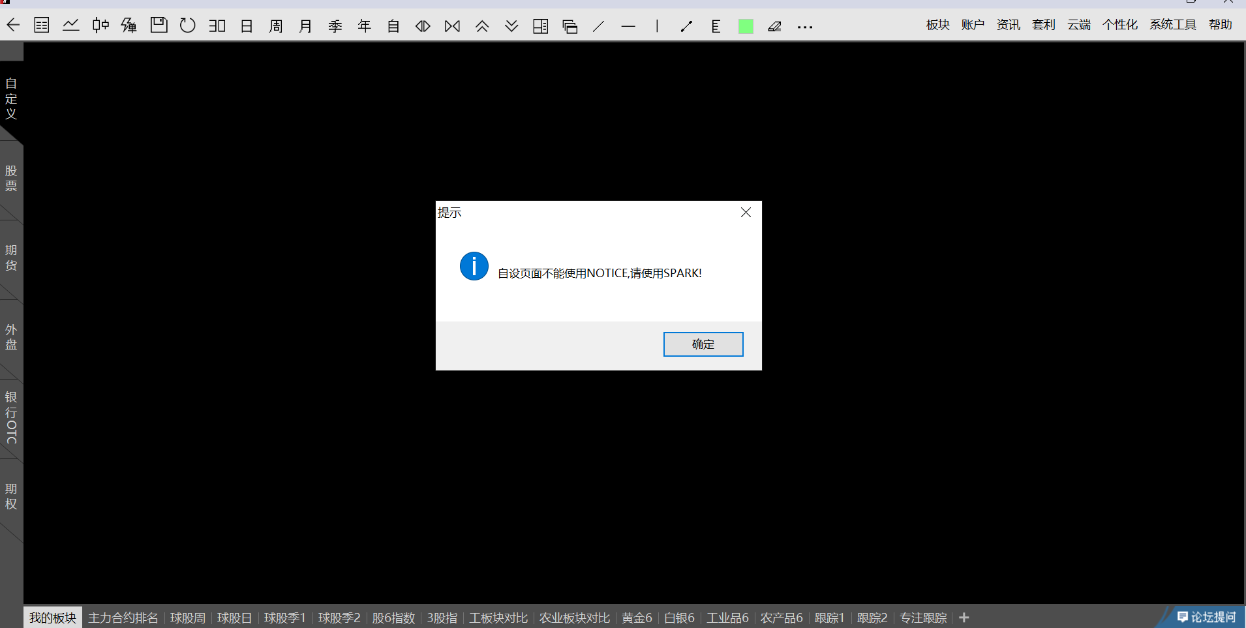Switch to the 黄金6 tab
This screenshot has width=1246, height=628.
click(637, 618)
